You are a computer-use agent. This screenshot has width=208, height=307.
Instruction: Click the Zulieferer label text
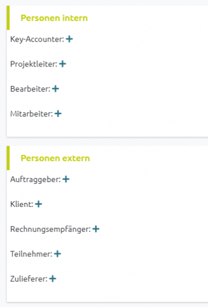pos(29,279)
